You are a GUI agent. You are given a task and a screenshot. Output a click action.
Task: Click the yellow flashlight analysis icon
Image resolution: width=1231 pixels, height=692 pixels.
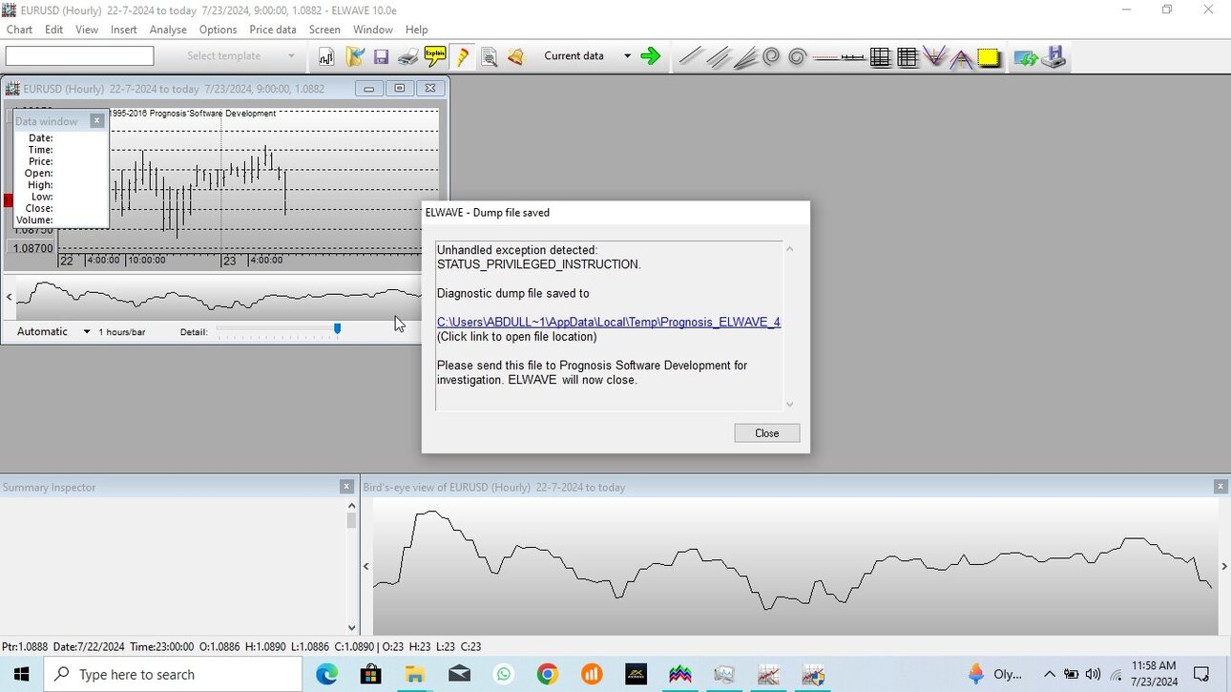463,56
